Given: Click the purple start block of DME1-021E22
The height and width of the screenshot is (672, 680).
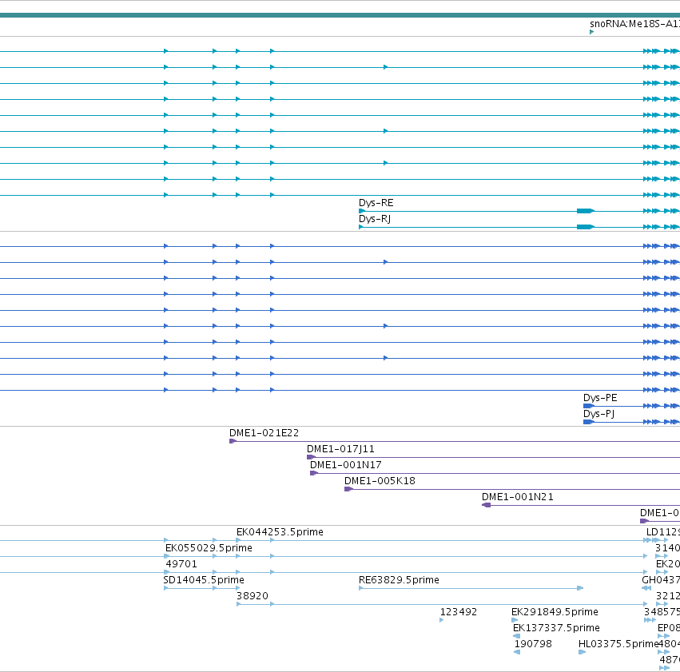Looking at the screenshot, I should 233,441.
